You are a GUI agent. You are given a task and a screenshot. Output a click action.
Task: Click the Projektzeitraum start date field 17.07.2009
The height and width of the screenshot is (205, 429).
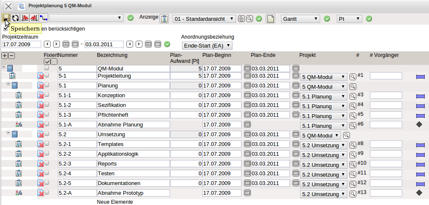point(22,44)
